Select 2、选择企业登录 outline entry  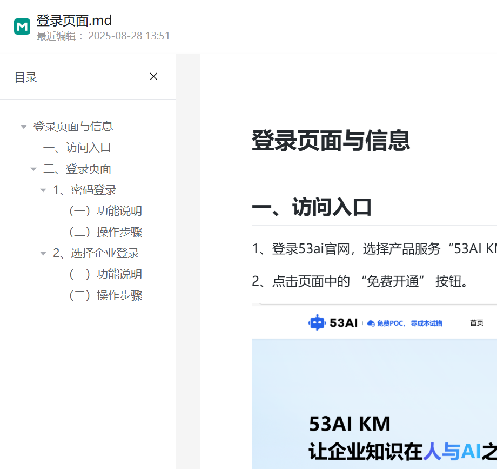[x=96, y=253]
